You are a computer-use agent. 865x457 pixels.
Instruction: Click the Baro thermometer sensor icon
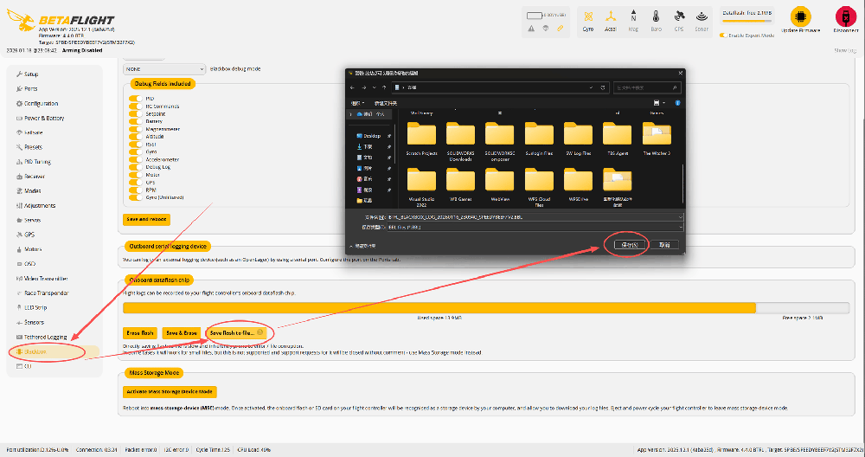(x=656, y=16)
